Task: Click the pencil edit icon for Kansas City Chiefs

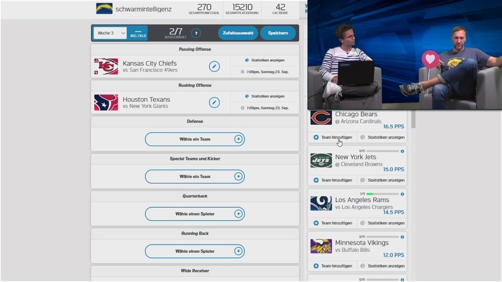Action: (x=214, y=66)
